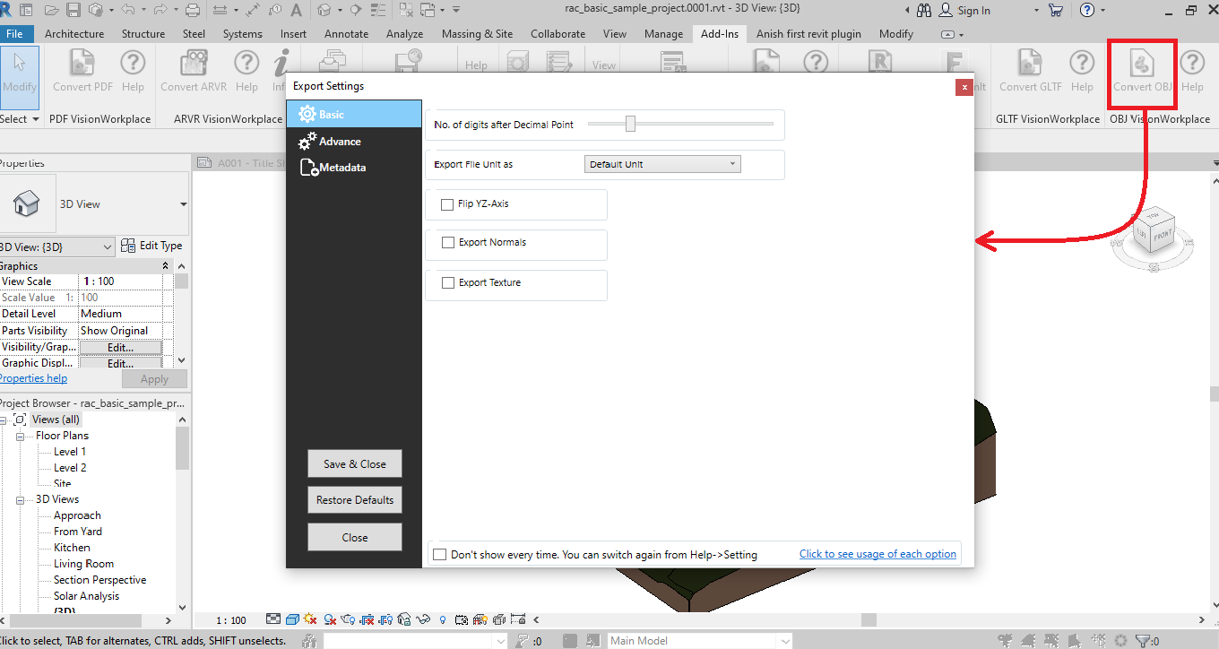Check the Don't show every time box
Screen dimensions: 1219x649
[x=439, y=555]
